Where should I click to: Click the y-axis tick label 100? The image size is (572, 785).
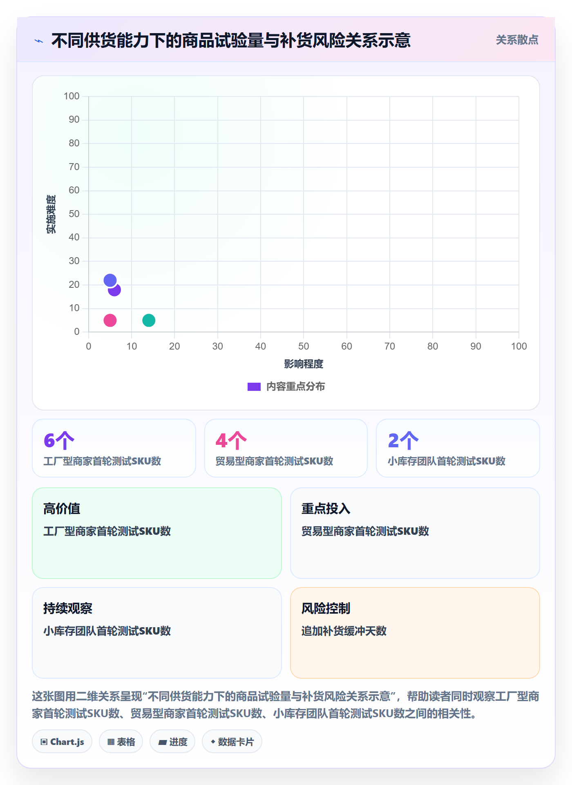71,96
